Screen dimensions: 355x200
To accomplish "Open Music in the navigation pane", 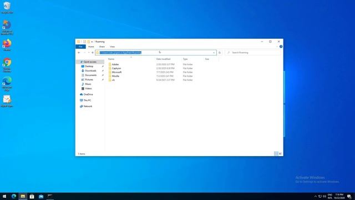I will pos(88,84).
